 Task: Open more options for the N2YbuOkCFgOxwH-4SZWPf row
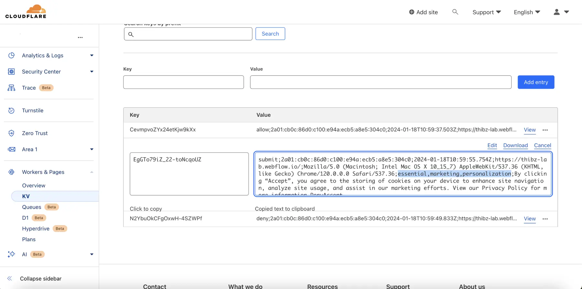(x=545, y=219)
